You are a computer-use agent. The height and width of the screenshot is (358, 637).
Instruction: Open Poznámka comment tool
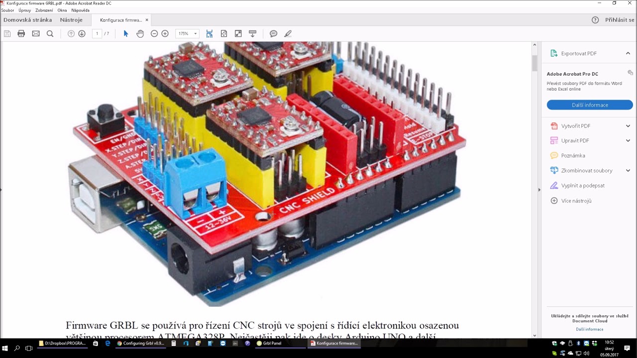(x=573, y=156)
